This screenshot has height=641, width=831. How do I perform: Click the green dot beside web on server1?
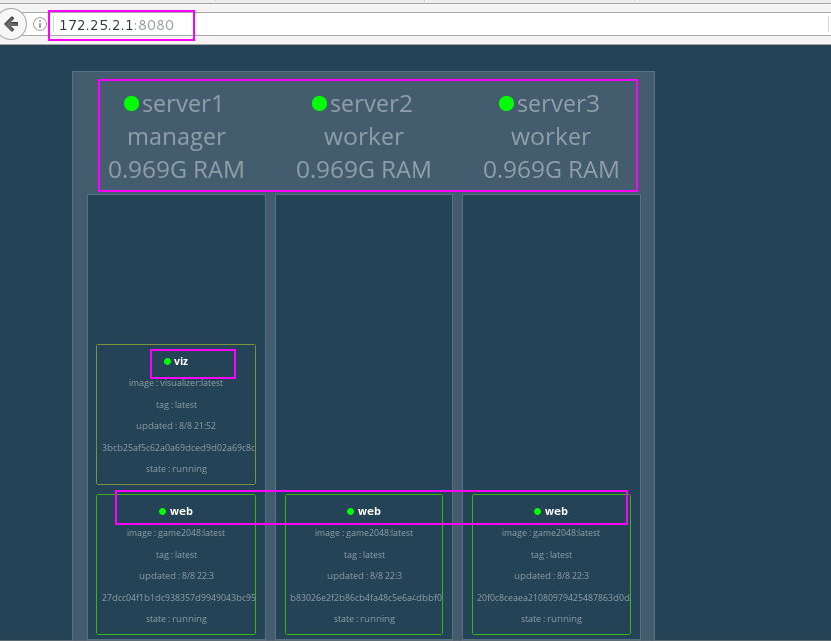162,512
